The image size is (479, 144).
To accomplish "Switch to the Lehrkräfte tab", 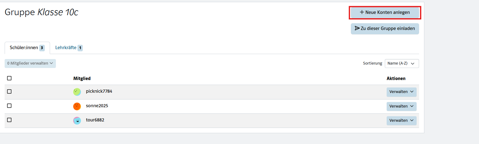I will coord(66,48).
